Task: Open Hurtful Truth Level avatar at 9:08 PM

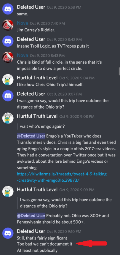Action: (8, 118)
